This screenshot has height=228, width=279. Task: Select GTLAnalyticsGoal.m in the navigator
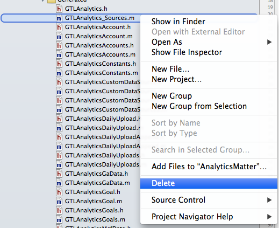pos(94,201)
